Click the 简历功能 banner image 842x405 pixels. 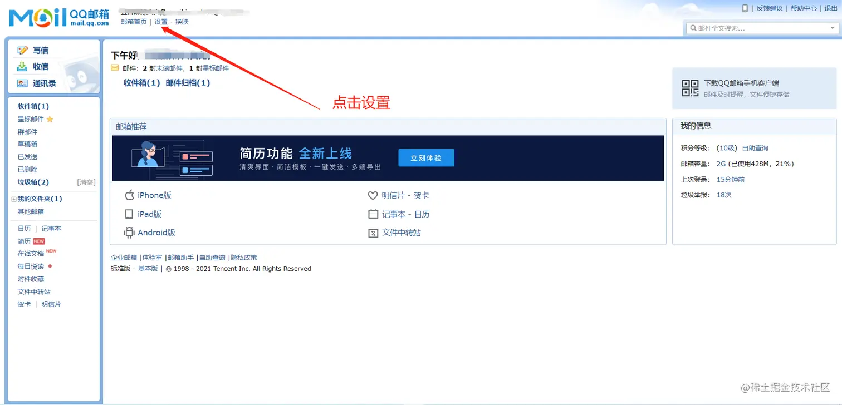[388, 158]
